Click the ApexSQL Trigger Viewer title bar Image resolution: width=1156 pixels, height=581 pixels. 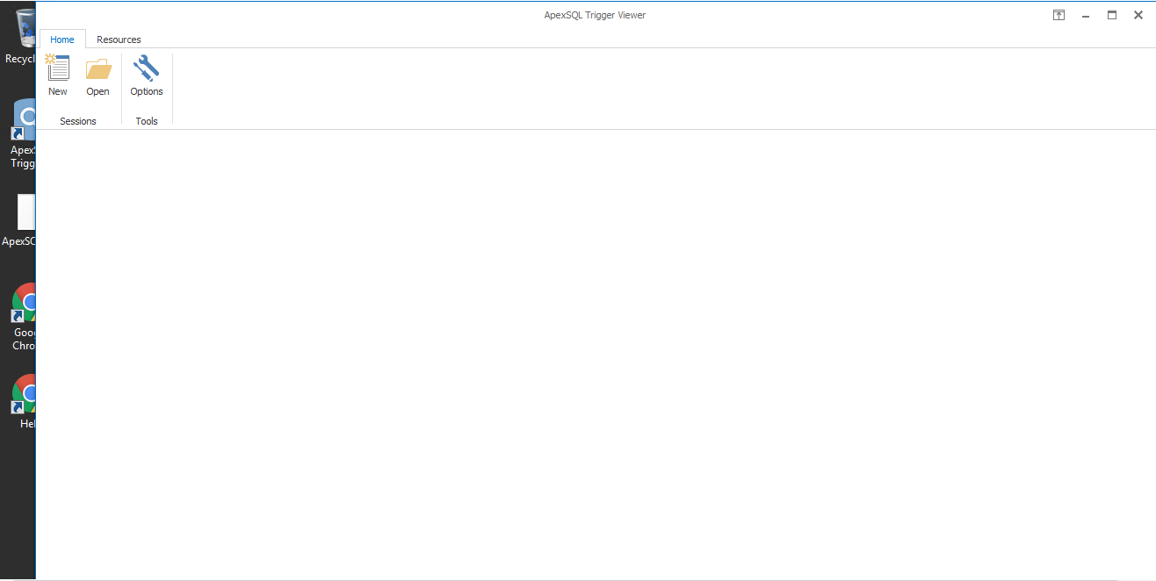pyautogui.click(x=595, y=15)
